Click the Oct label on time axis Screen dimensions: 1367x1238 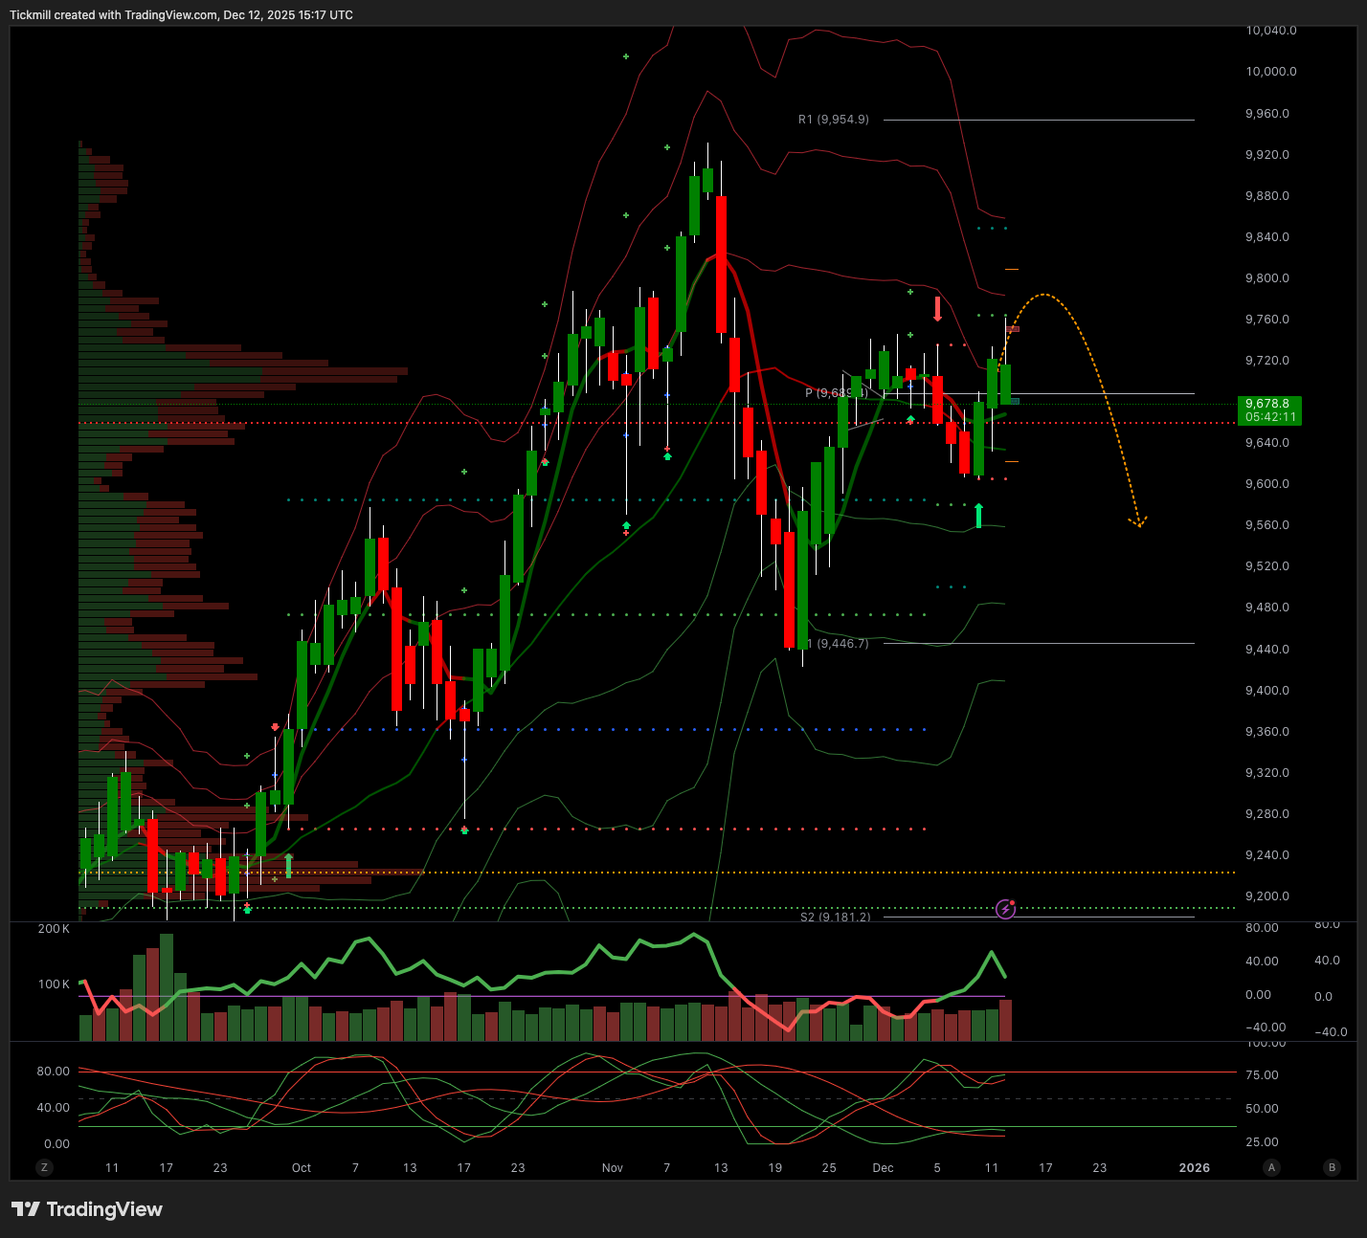point(302,1167)
